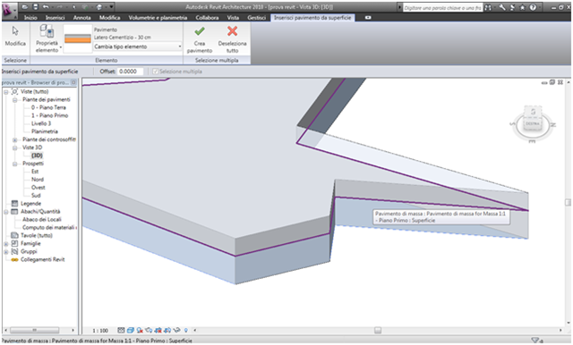Open the Vista ribbon tab

[x=233, y=18]
